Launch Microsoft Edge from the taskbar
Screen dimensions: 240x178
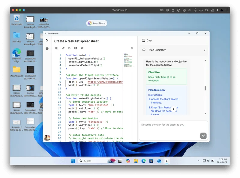[x=144, y=161]
